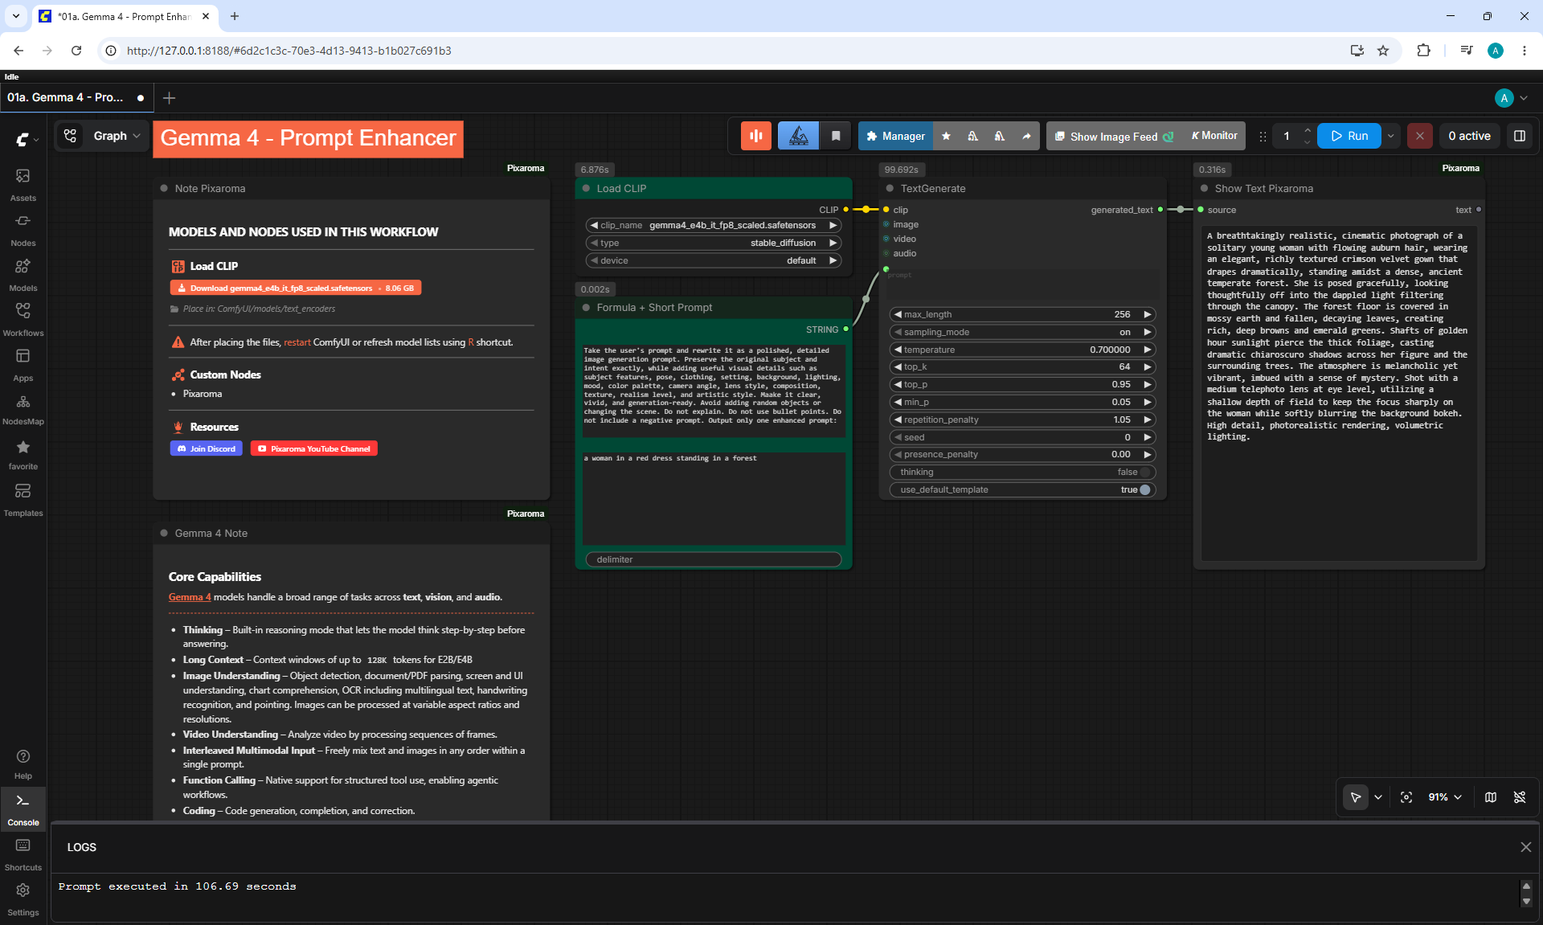Click Show Image Feed button
Image resolution: width=1543 pixels, height=925 pixels.
[1114, 136]
